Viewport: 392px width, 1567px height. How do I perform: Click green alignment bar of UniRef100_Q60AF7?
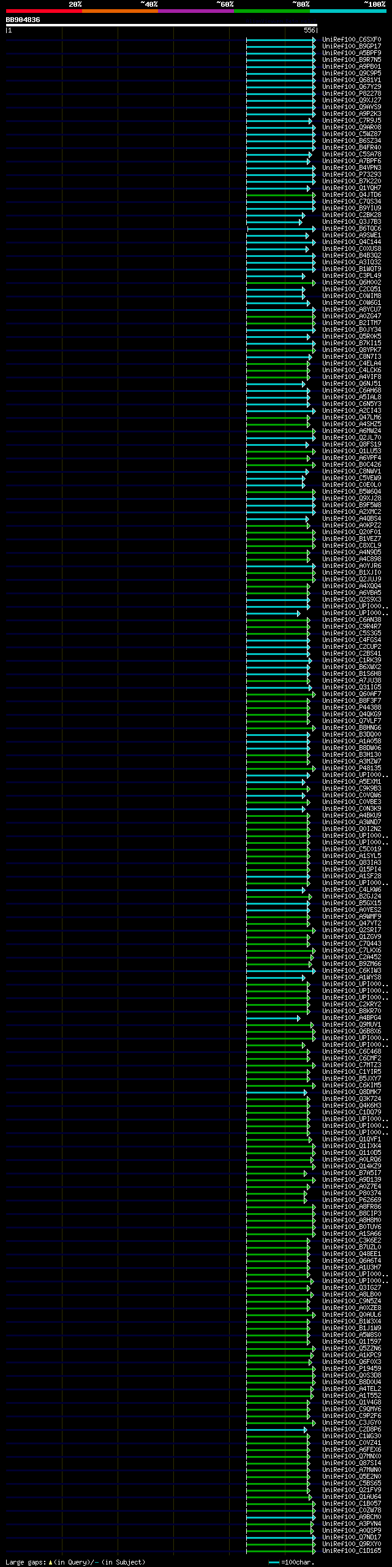(x=281, y=694)
